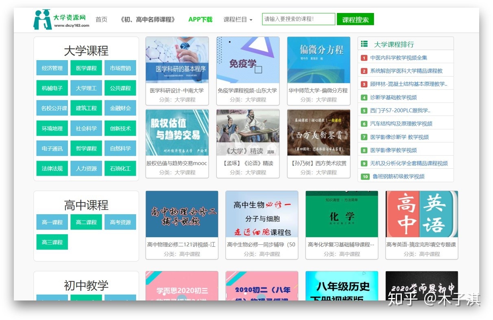493x320 pixels.
Task: Go to APP下载 link
Action: pos(200,20)
